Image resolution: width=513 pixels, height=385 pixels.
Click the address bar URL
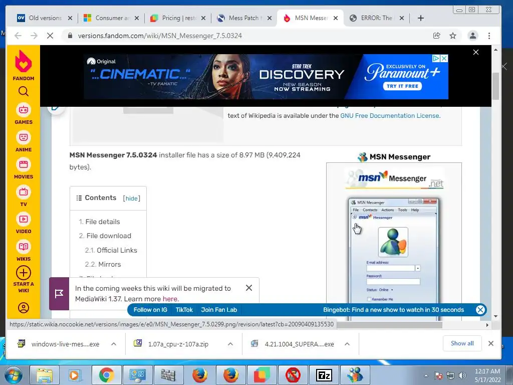pyautogui.click(x=160, y=36)
